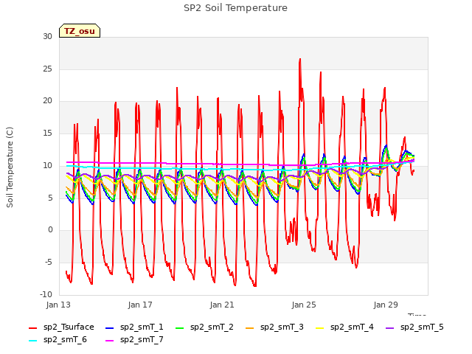Click the yellow sp2_smT_4 color marker

(319, 327)
